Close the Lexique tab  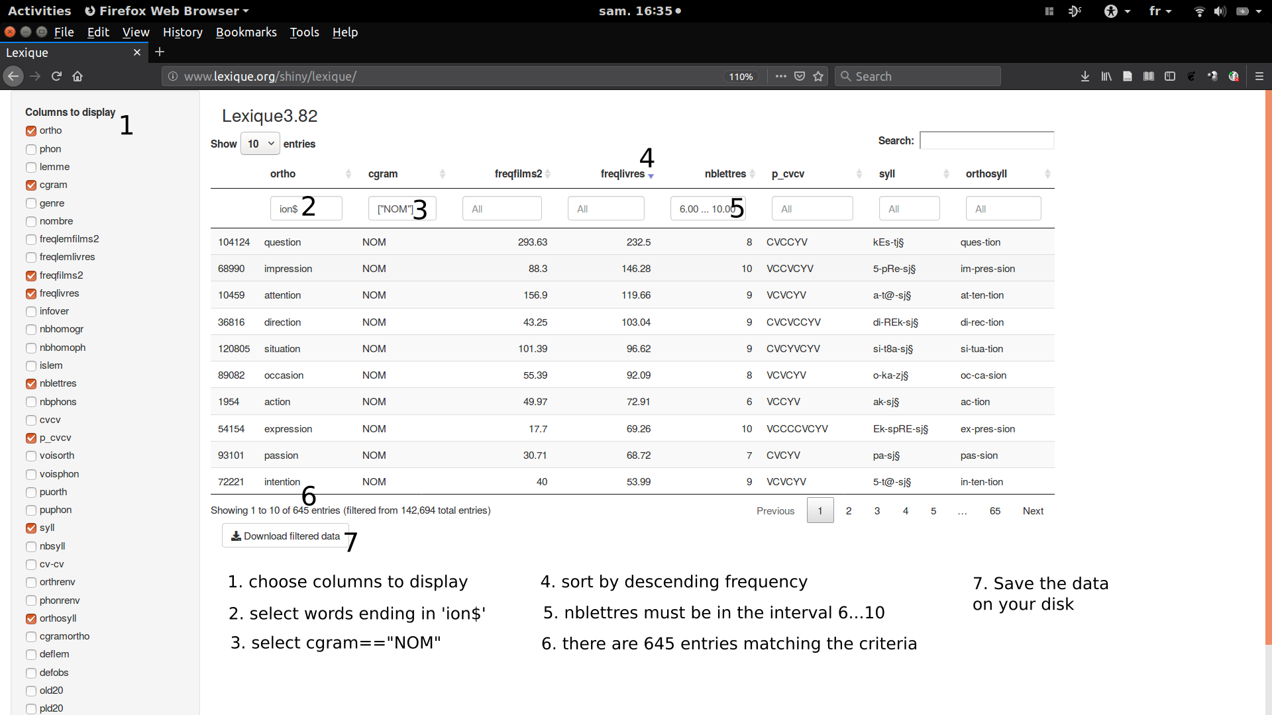point(137,52)
